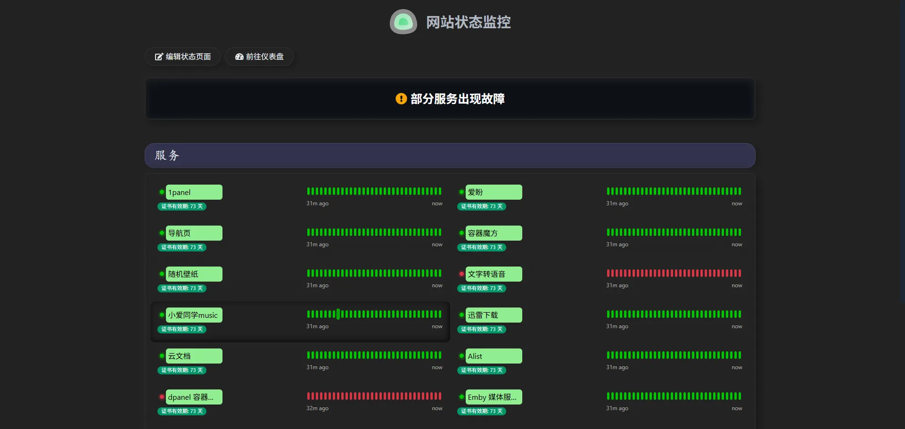Viewport: 905px width, 429px height.
Task: Click the red status dot beside dpanel
Action: point(162,397)
